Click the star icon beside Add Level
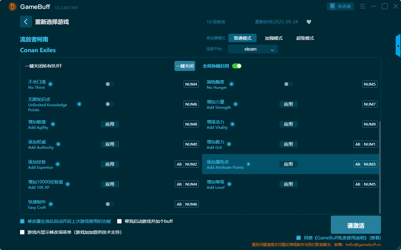The height and width of the screenshot is (250, 401). pyautogui.click(x=229, y=184)
